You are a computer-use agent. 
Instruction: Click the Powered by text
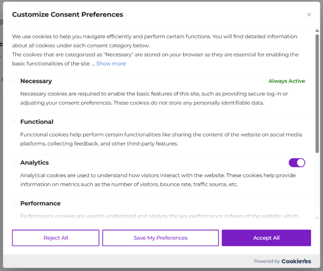coord(267,261)
